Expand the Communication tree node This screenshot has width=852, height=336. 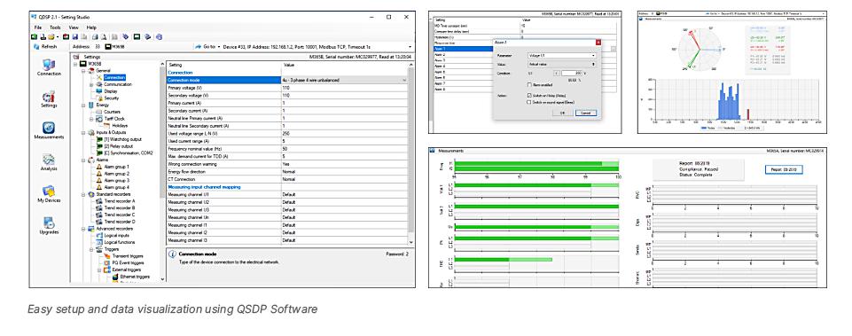pos(90,84)
